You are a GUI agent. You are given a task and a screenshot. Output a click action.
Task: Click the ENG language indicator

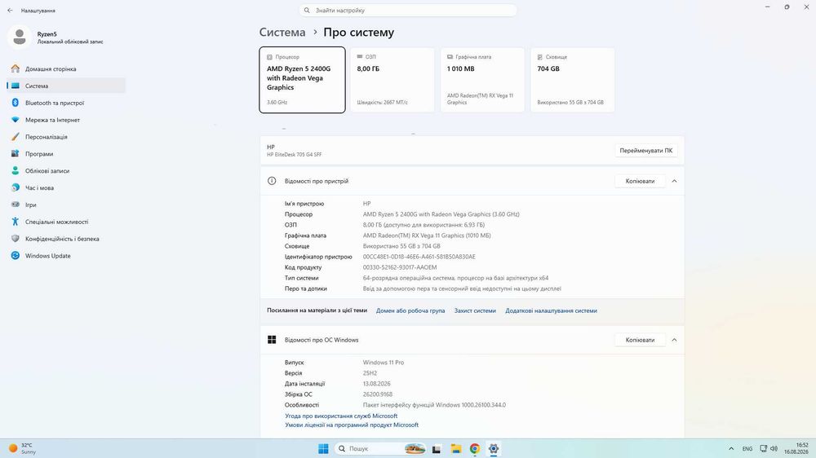click(x=747, y=449)
